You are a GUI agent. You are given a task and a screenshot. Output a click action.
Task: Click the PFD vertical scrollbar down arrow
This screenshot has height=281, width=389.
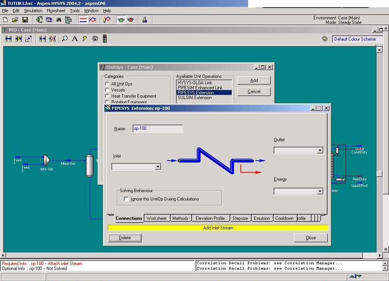(385, 249)
